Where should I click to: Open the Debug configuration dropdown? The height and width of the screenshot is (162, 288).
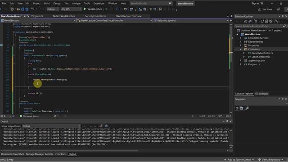pos(53,9)
